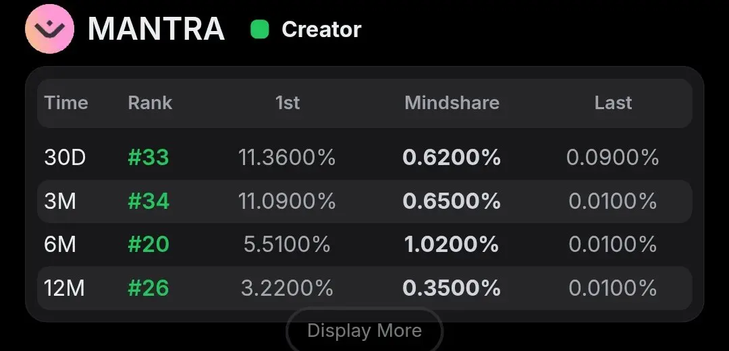Open the #20 rank for 6M
The width and height of the screenshot is (729, 351).
(148, 245)
